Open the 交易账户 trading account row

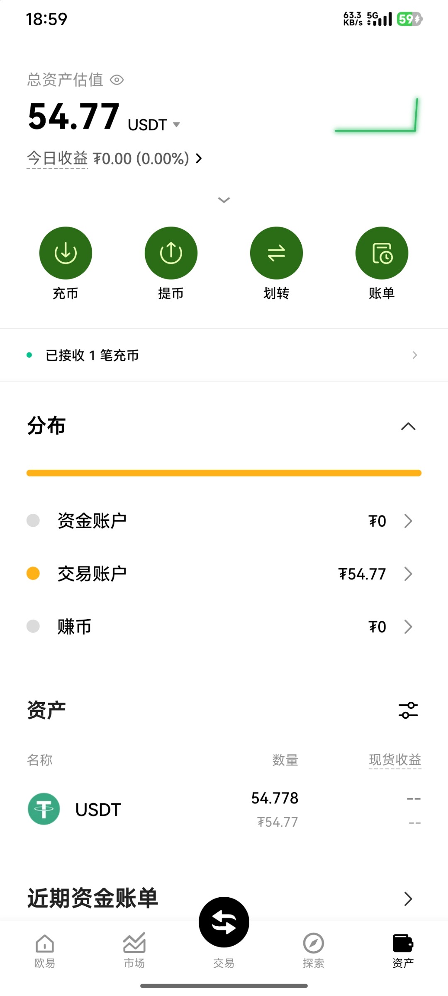[x=224, y=574]
